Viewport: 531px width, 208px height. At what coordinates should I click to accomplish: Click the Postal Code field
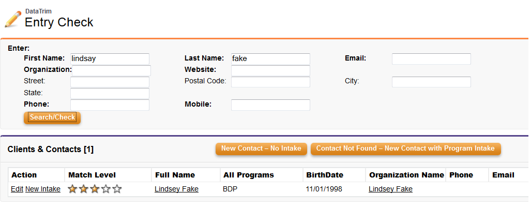point(270,82)
